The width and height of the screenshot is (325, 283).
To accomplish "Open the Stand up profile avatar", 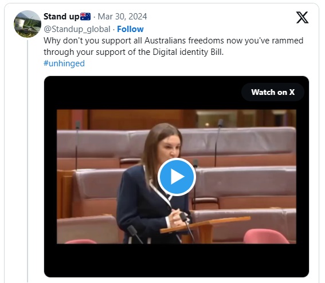I will pos(28,24).
